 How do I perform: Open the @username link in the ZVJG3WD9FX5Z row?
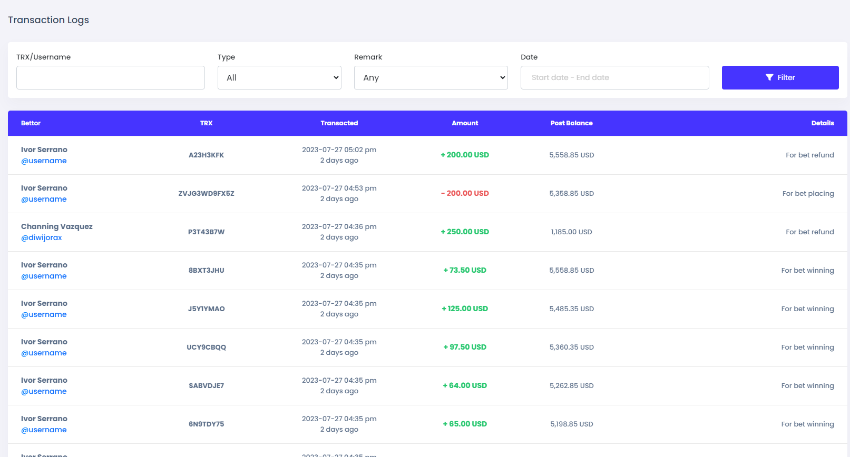[x=44, y=199]
